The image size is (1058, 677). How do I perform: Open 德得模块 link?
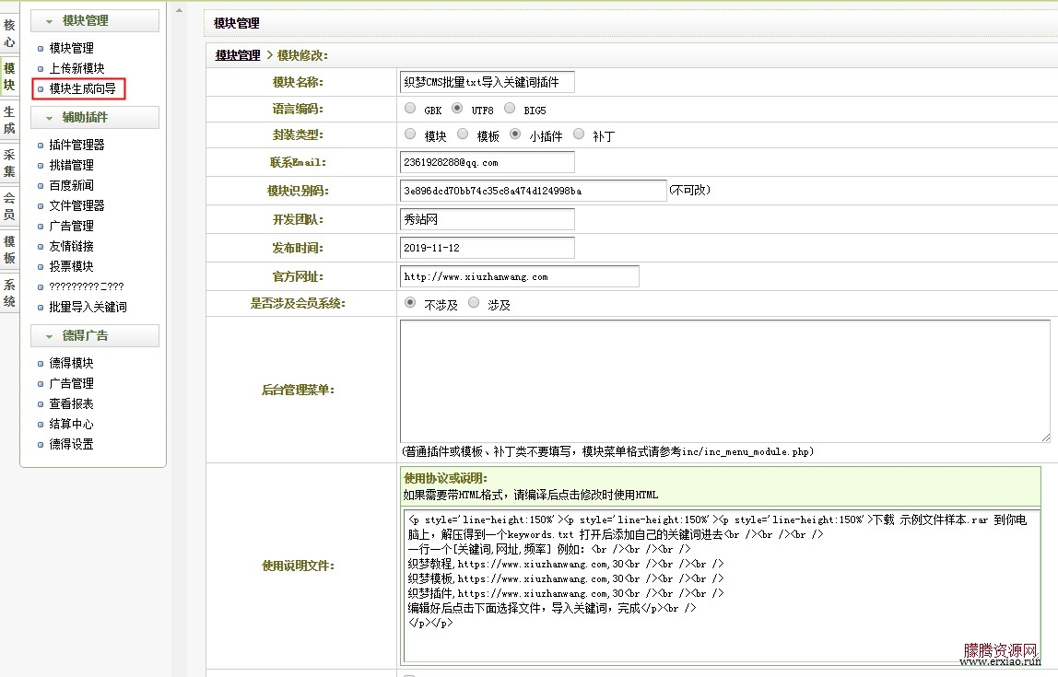(72, 363)
